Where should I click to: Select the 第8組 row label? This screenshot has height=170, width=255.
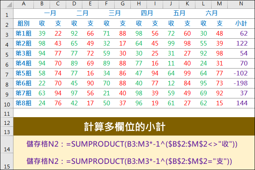pyautogui.click(x=23, y=103)
